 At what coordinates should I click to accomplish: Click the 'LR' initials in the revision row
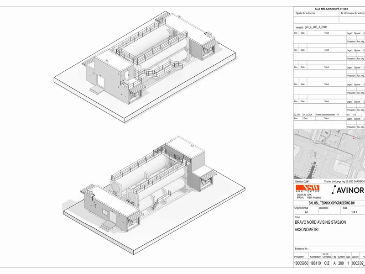tap(355, 115)
